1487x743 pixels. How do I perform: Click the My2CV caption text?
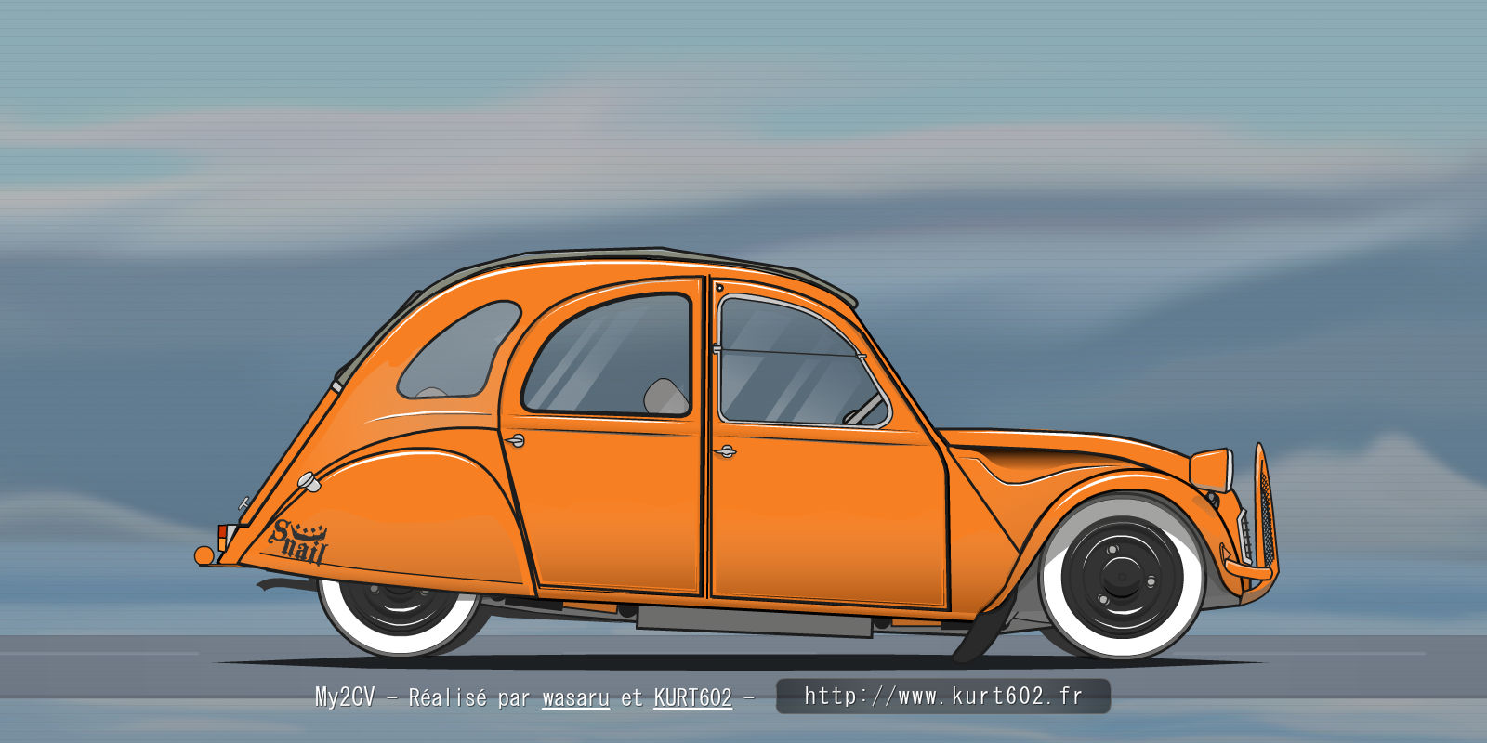[344, 697]
